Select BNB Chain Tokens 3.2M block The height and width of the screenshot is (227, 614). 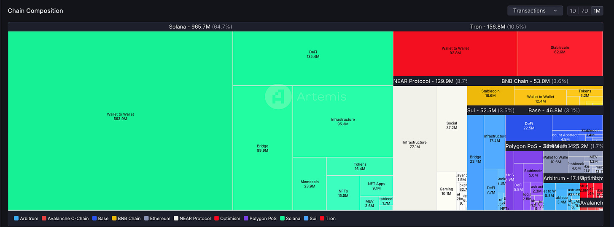click(584, 93)
